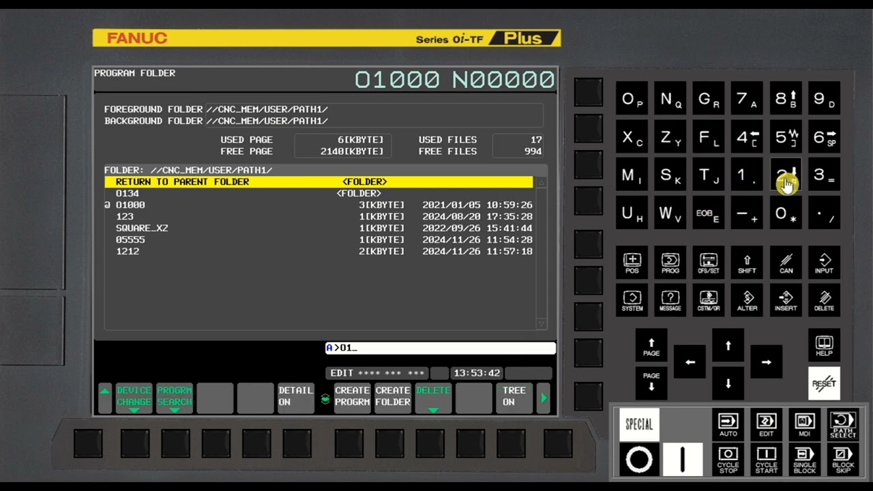Move cursor with the up arrow key
This screenshot has width=873, height=491.
728,346
